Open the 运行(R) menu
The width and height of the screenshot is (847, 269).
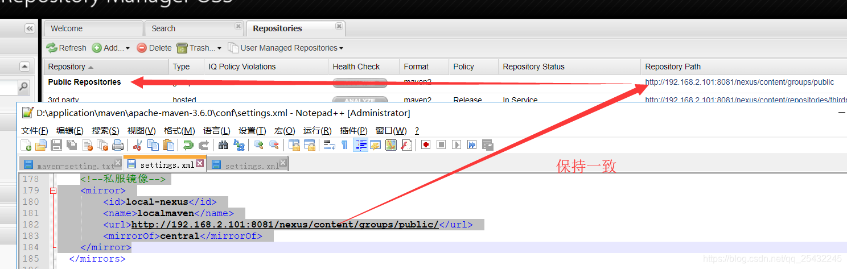[x=318, y=130]
